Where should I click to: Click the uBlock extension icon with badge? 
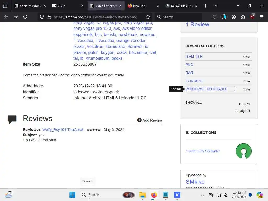[253, 16]
